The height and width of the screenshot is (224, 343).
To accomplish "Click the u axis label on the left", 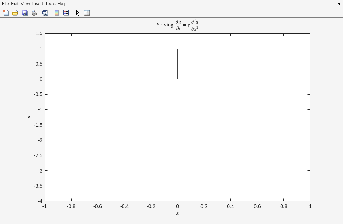I will [29, 117].
